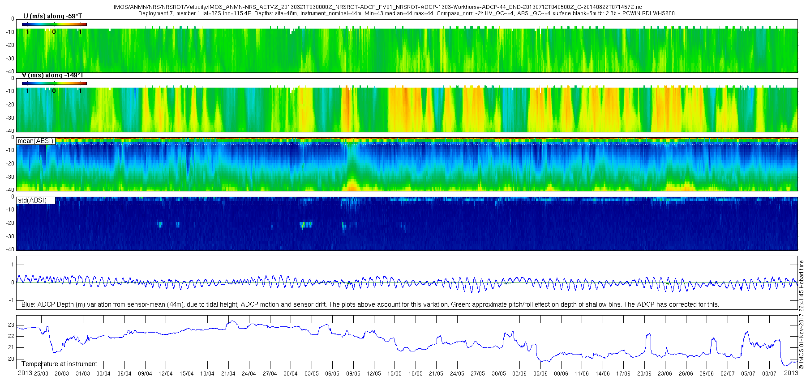806x380 pixels.
Task: Click the 'Temperature at instrument' label
Action: 59,364
